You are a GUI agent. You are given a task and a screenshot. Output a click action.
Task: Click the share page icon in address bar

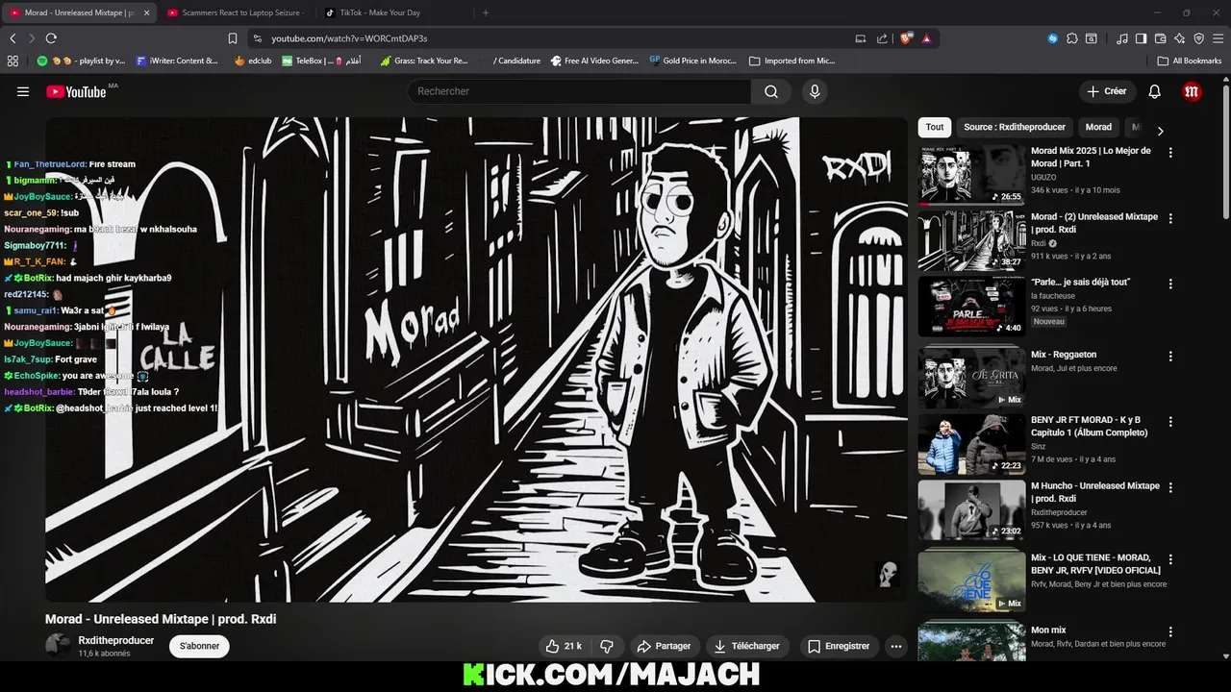(882, 38)
